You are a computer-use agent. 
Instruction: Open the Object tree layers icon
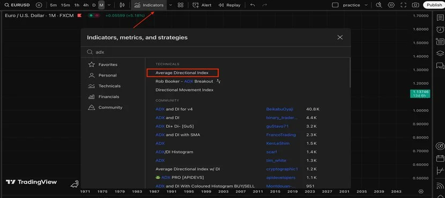[x=440, y=54]
